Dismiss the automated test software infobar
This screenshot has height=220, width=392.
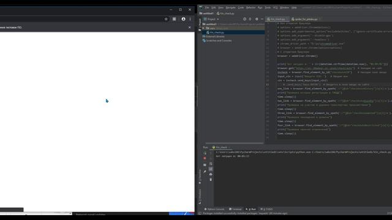(189, 28)
